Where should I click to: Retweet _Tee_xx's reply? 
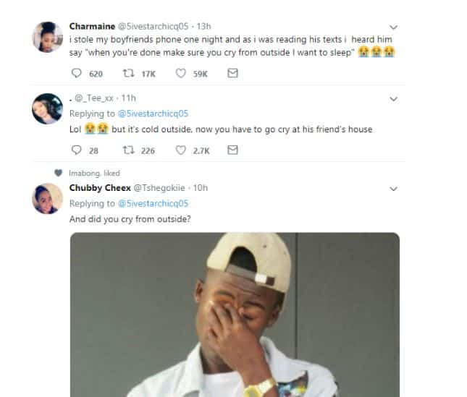(x=130, y=150)
